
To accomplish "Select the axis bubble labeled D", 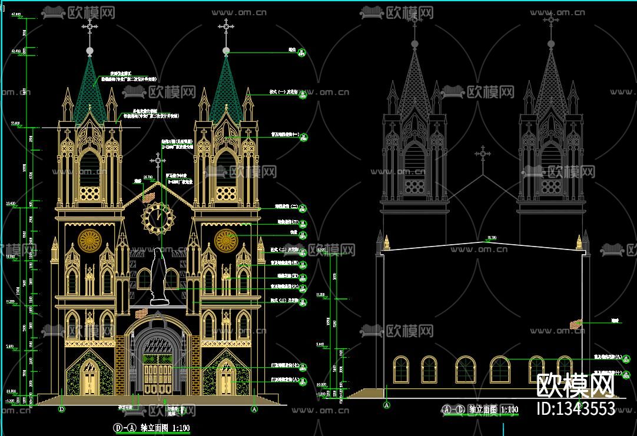I will [x=62, y=409].
